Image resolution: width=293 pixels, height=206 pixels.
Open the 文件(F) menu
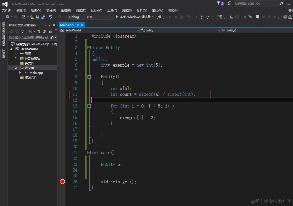[x=6, y=10]
